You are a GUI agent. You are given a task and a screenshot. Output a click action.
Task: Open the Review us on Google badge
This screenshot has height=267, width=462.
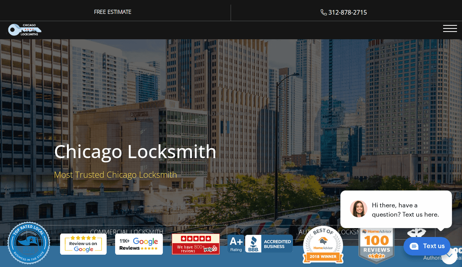coord(83,244)
